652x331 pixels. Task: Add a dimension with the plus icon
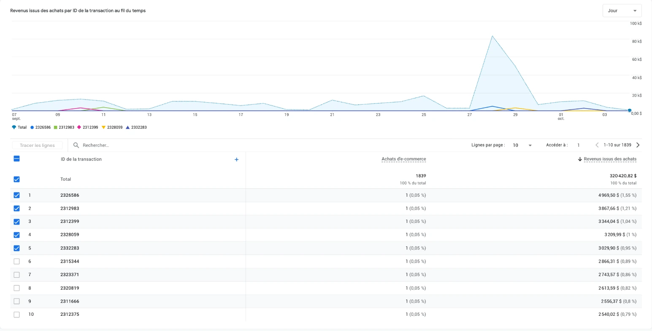pyautogui.click(x=236, y=160)
